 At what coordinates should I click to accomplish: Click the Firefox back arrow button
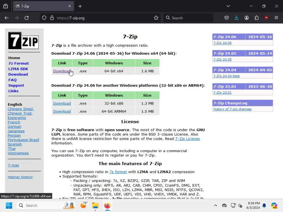click(7, 18)
